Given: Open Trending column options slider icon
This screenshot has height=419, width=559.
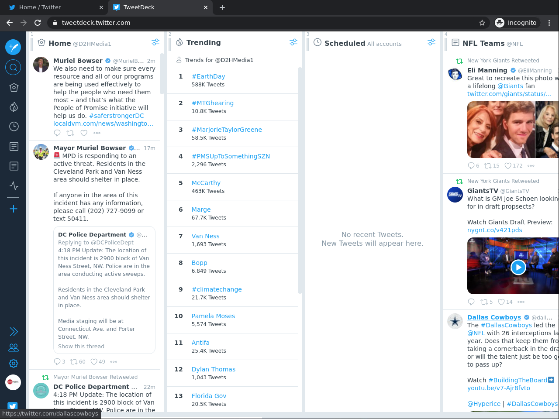Looking at the screenshot, I should pyautogui.click(x=293, y=42).
